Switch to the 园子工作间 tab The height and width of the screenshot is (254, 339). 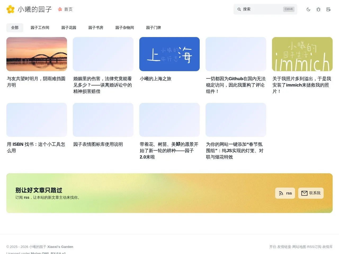point(40,28)
